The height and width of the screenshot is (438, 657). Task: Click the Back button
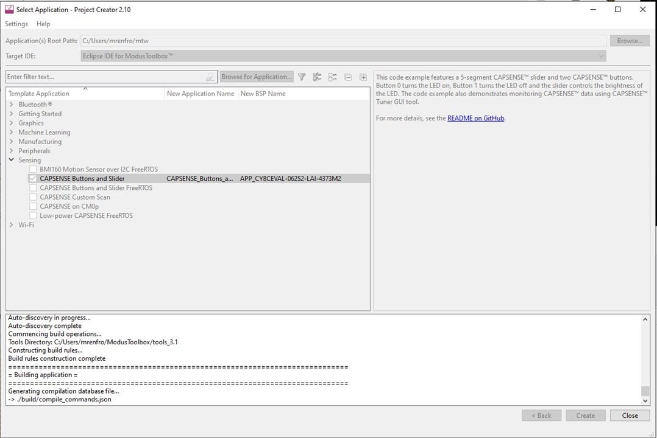[x=541, y=415]
